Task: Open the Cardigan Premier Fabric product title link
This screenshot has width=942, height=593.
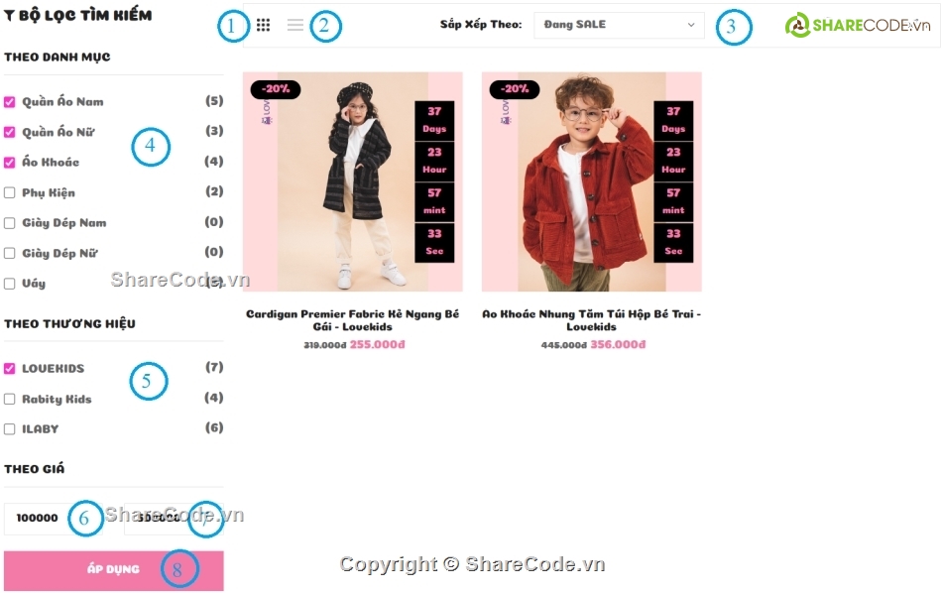Action: [x=353, y=320]
